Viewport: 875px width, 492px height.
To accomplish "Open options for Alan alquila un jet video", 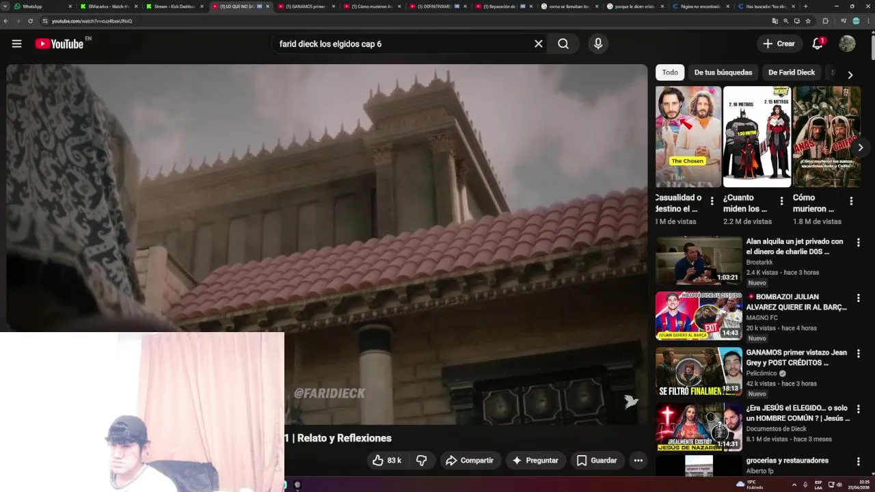I will tap(859, 243).
